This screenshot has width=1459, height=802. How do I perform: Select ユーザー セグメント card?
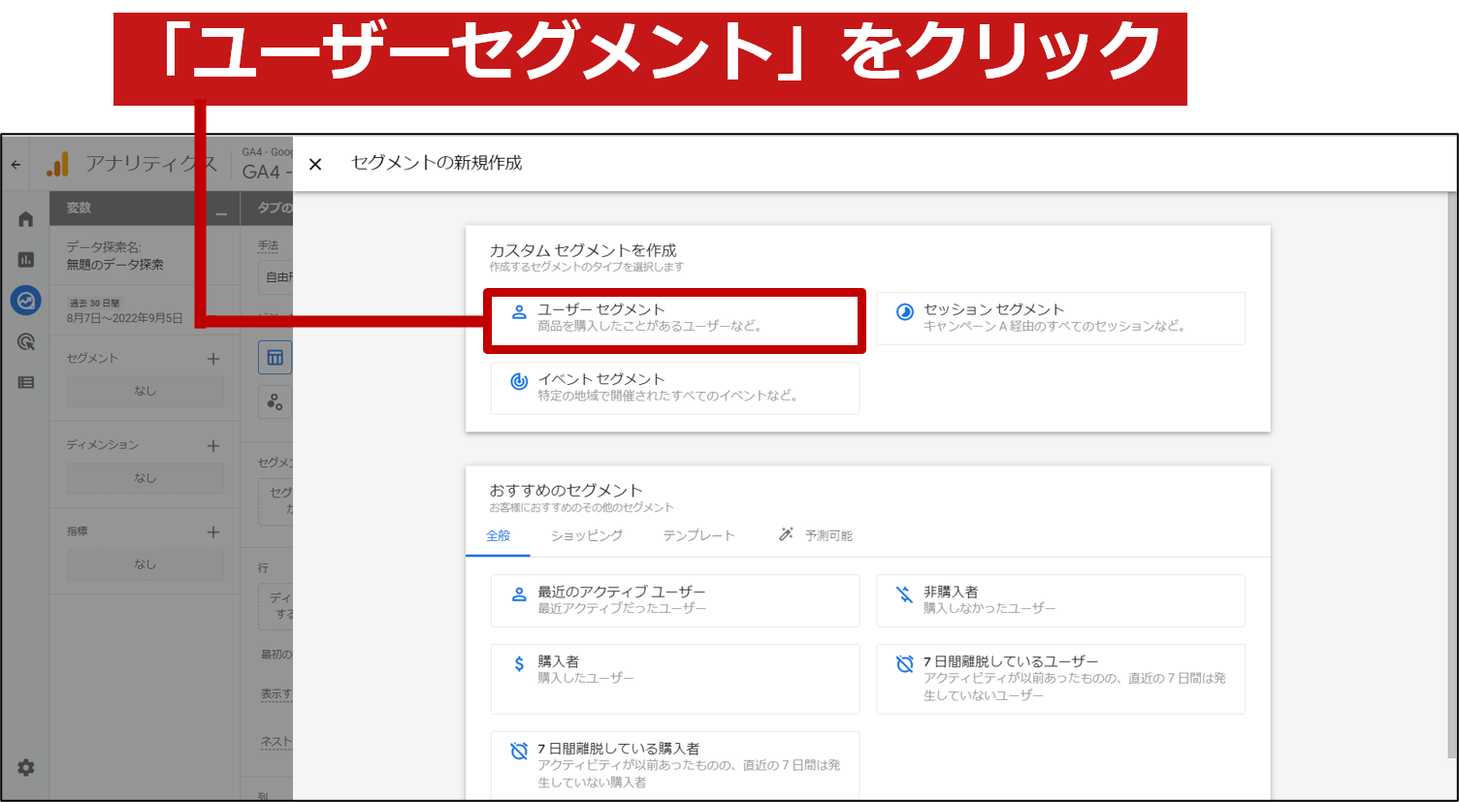coord(674,319)
